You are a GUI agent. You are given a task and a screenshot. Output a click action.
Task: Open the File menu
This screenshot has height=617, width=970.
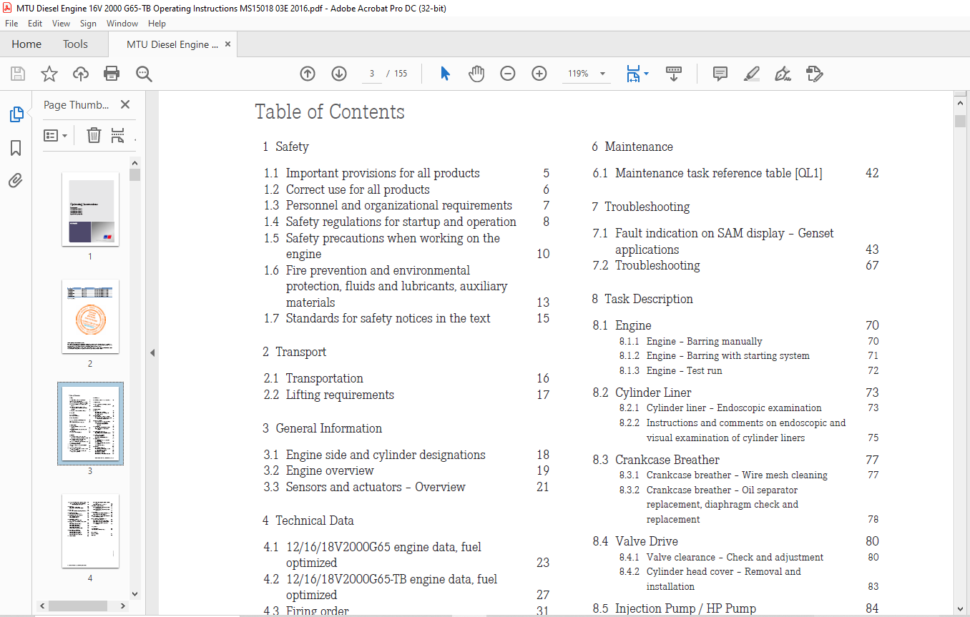[x=11, y=24]
